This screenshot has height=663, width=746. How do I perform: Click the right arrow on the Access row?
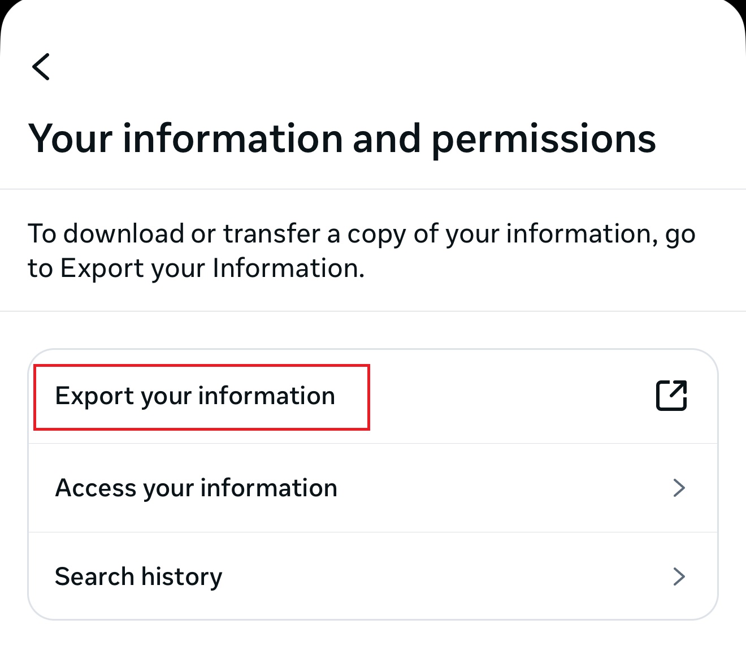click(679, 488)
